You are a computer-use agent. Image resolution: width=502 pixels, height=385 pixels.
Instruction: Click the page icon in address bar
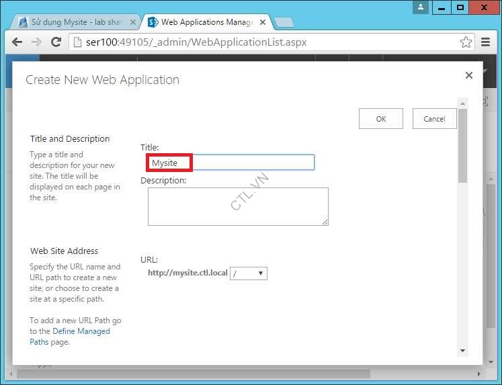point(77,42)
